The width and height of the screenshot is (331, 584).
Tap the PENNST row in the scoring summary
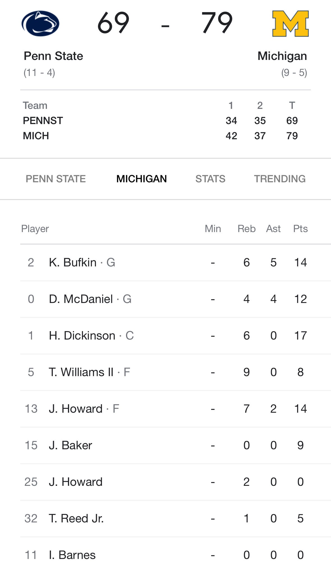click(43, 121)
